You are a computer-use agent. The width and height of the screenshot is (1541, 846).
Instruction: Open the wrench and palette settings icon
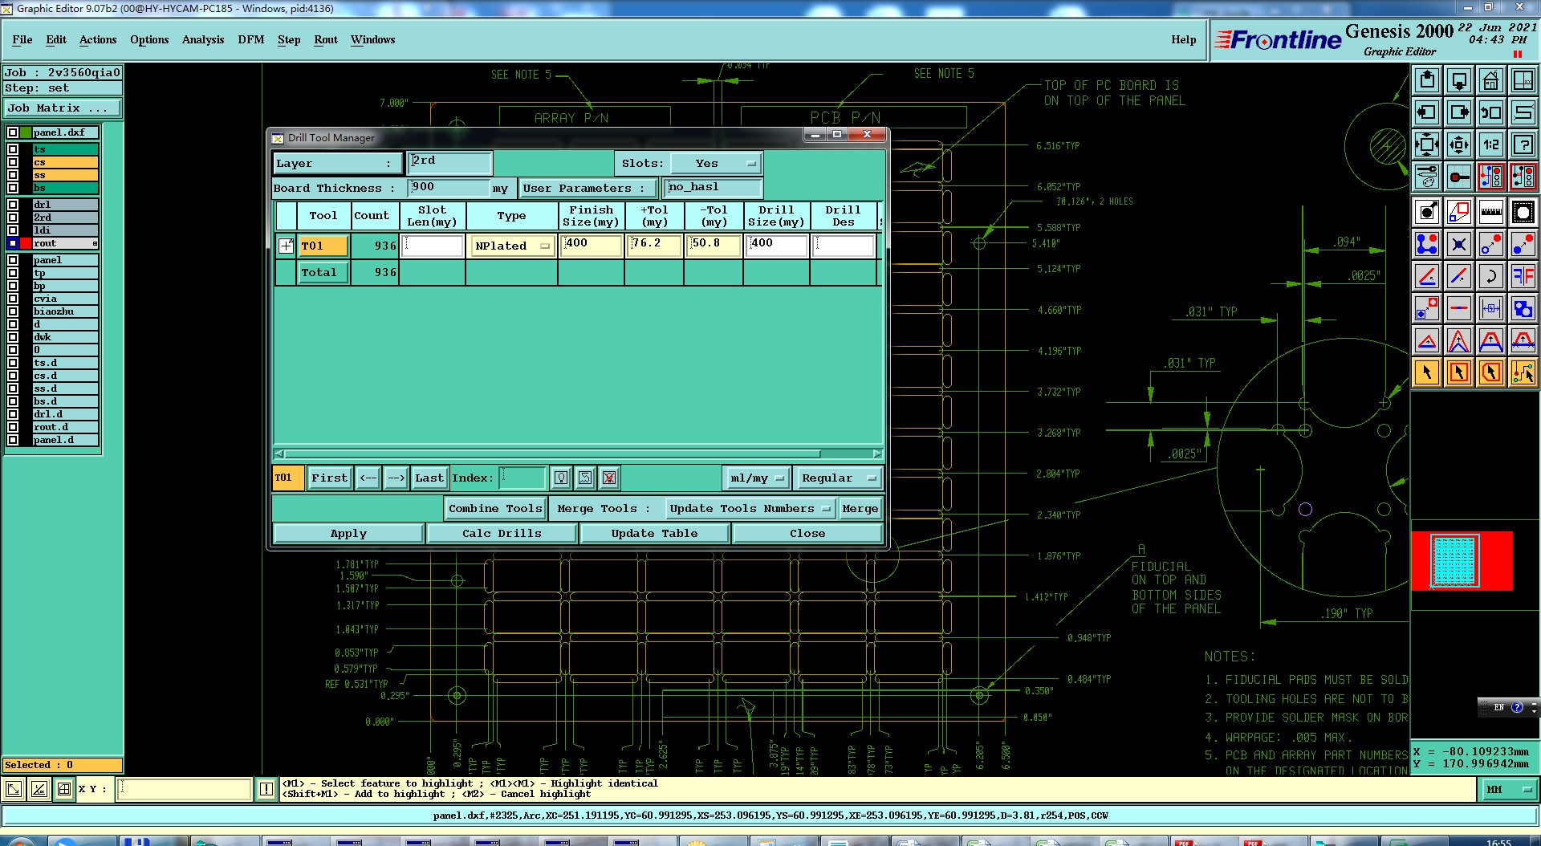[1427, 177]
